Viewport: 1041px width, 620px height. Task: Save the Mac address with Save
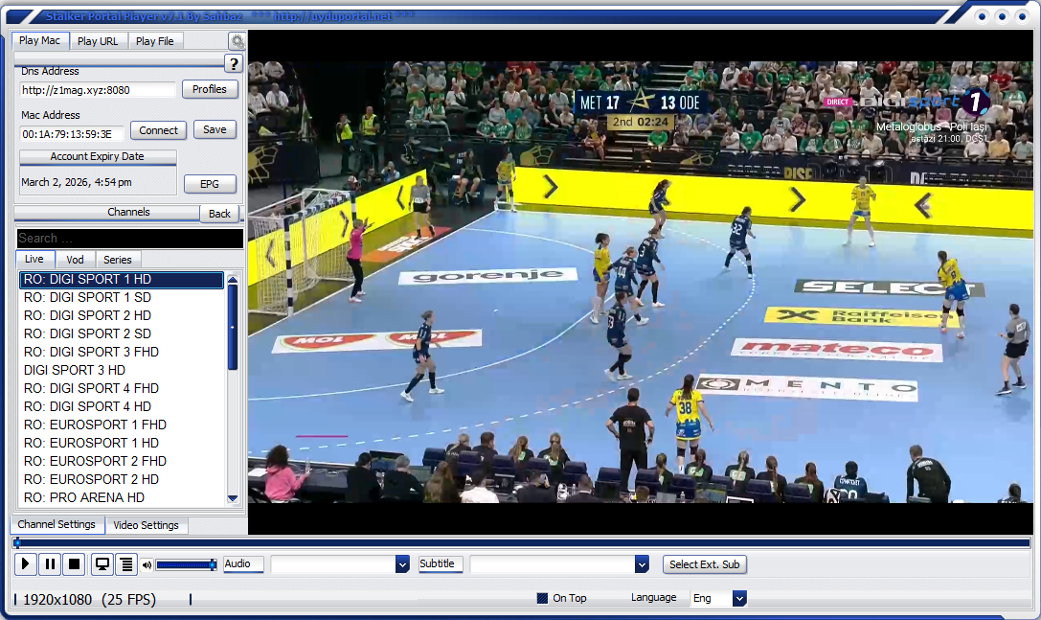pos(215,129)
